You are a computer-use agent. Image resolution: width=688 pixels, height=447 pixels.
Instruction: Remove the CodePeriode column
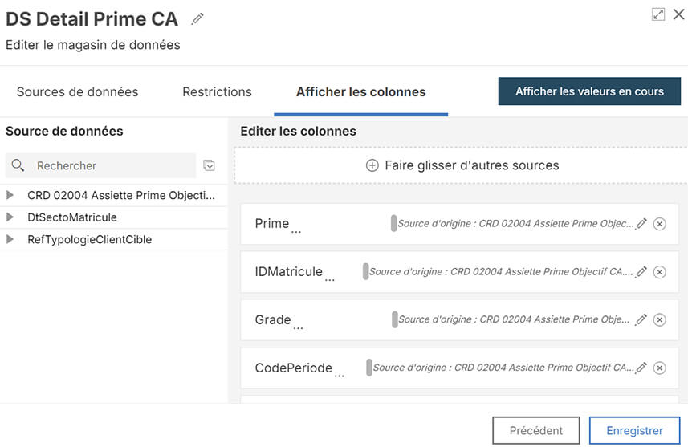point(659,368)
